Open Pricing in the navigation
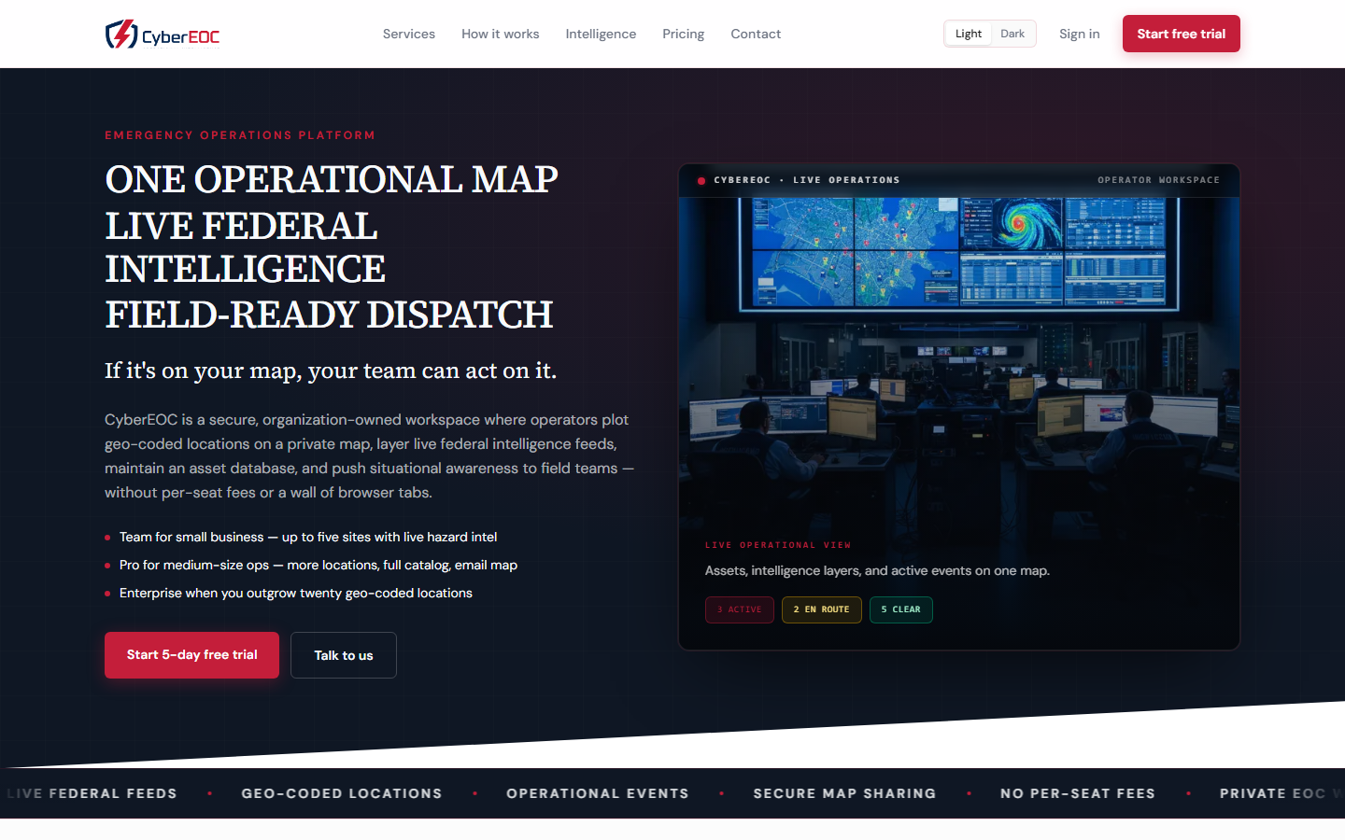The height and width of the screenshot is (840, 1345). click(684, 34)
